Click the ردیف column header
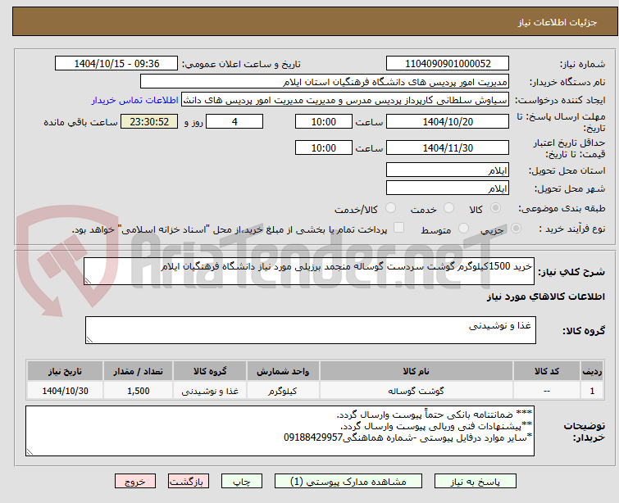619x503 pixels. (x=592, y=371)
